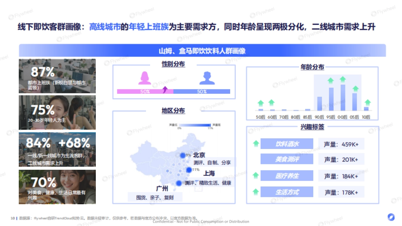The width and height of the screenshot is (402, 226).
Task: Click the 声量: 459K+ value link
Action: tap(341, 144)
